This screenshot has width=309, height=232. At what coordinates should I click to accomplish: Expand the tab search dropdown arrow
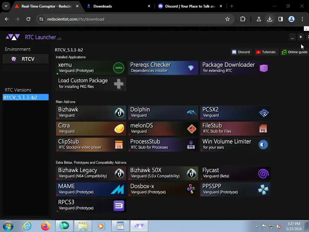[x=6, y=6]
